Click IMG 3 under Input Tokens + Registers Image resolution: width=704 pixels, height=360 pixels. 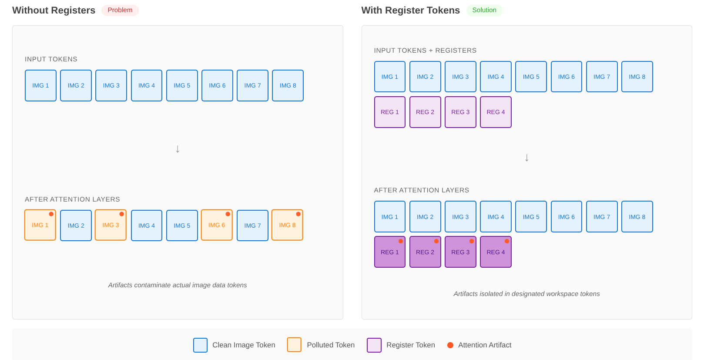tap(460, 77)
